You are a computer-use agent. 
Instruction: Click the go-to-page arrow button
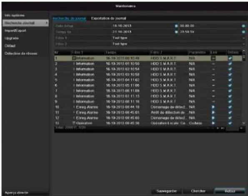[x=241, y=128]
